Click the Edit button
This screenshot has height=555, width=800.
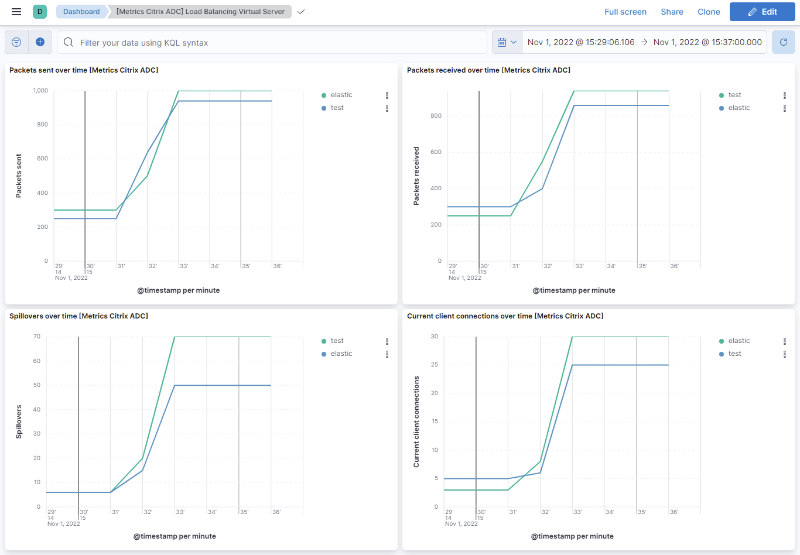coord(762,11)
